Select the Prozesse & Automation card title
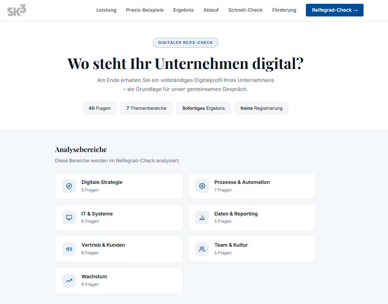The image size is (388, 304). click(242, 182)
